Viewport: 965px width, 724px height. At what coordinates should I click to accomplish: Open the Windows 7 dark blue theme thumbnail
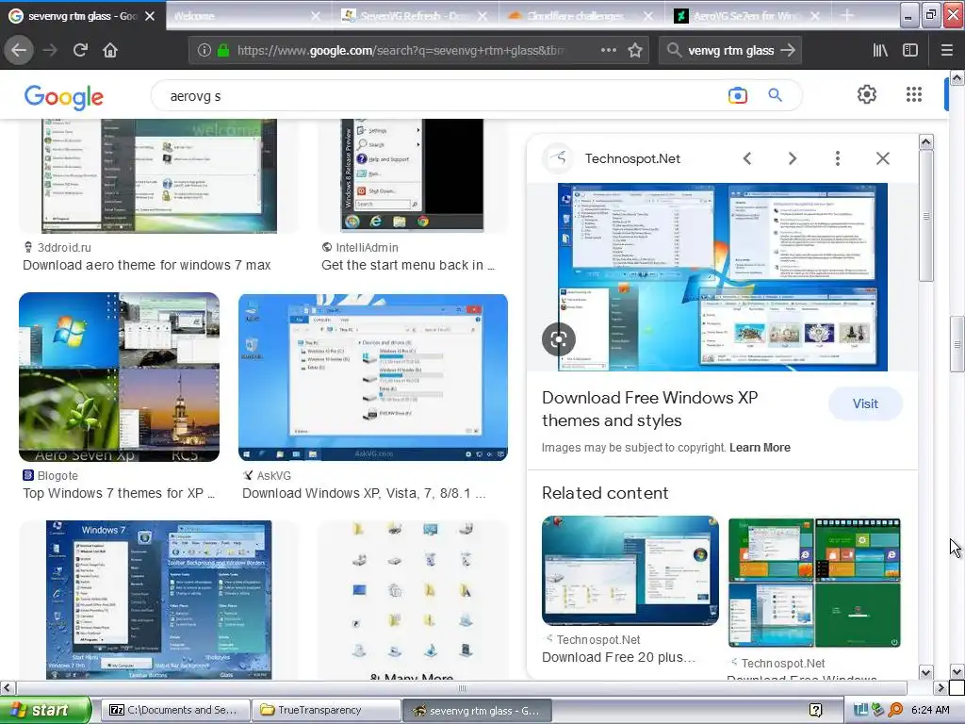(158, 600)
